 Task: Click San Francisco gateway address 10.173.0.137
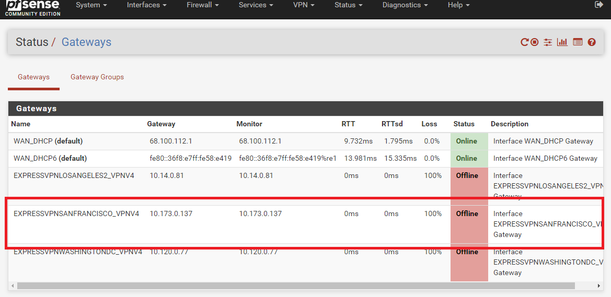point(171,213)
